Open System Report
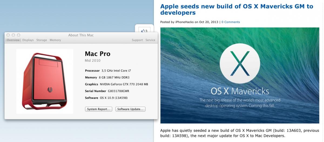The height and width of the screenshot is (142, 324). pyautogui.click(x=99, y=109)
